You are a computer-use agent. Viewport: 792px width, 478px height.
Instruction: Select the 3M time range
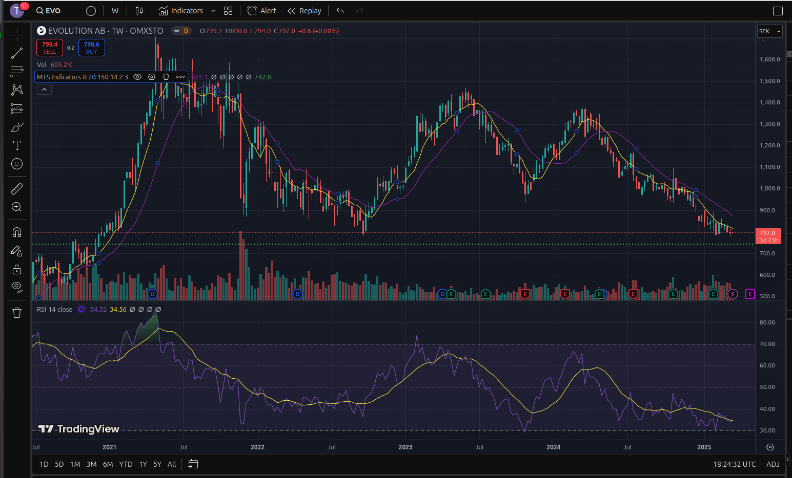coord(91,464)
